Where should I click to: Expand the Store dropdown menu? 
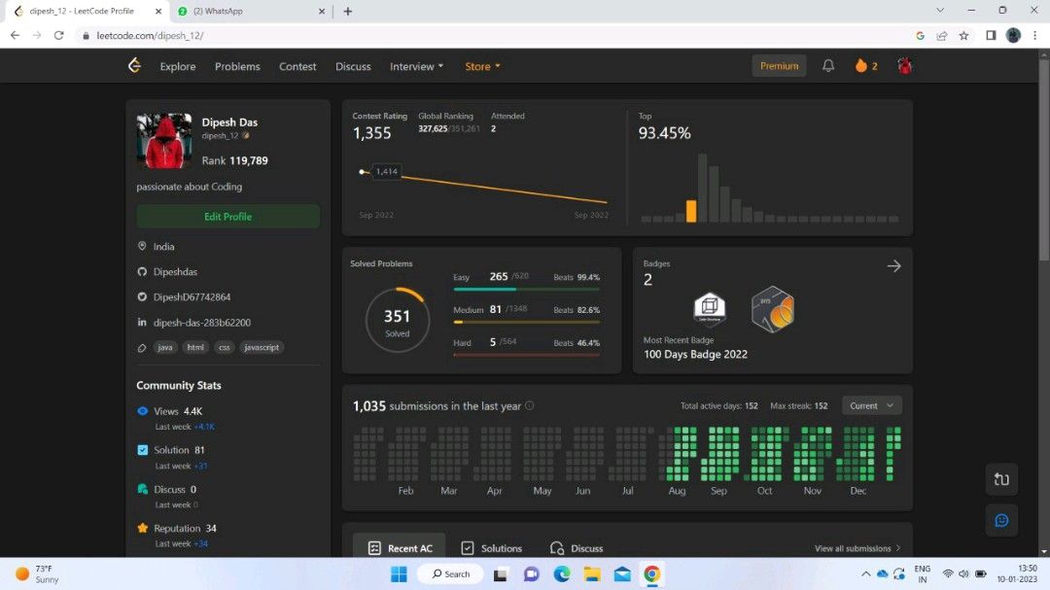coord(483,66)
